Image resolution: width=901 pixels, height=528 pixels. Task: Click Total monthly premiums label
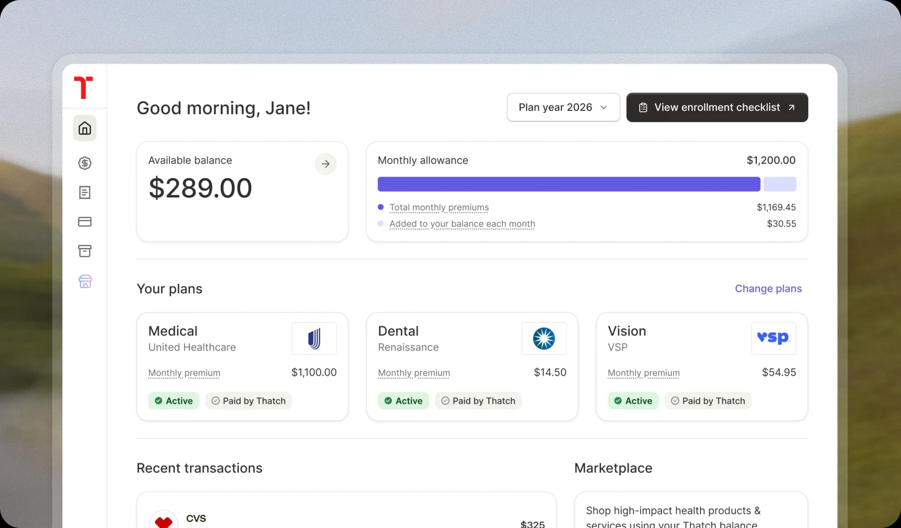[439, 207]
